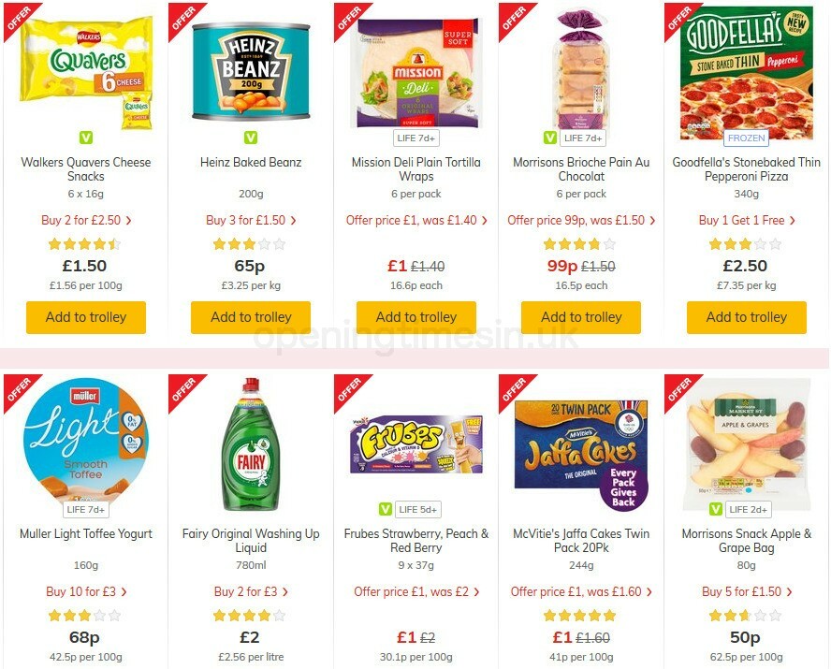Click the vegetarian icon on Heinz Baked Beanz
The width and height of the screenshot is (831, 669).
250,136
